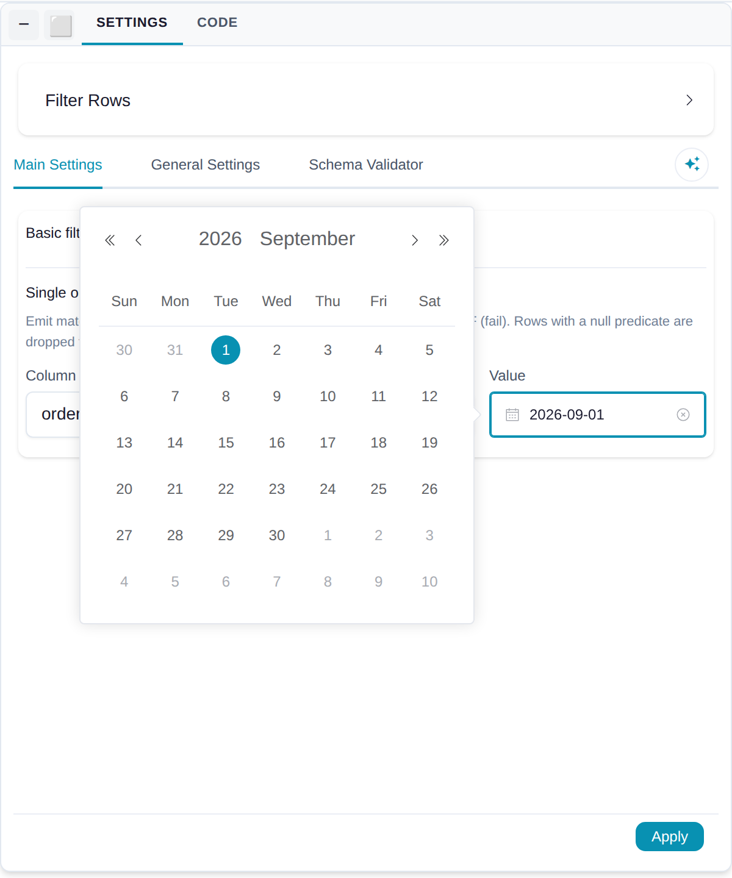The width and height of the screenshot is (732, 878).
Task: Choose September 9 in the second week row
Action: (277, 396)
